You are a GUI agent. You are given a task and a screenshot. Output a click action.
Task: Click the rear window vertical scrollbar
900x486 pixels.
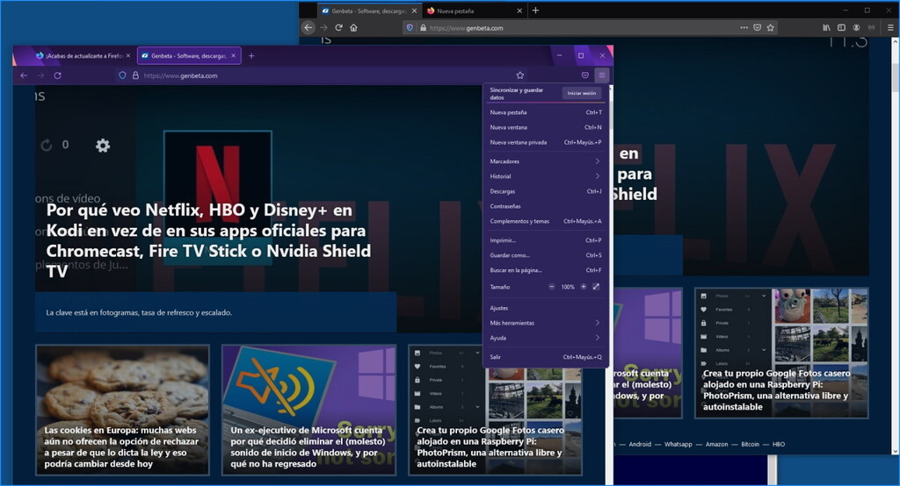896,247
